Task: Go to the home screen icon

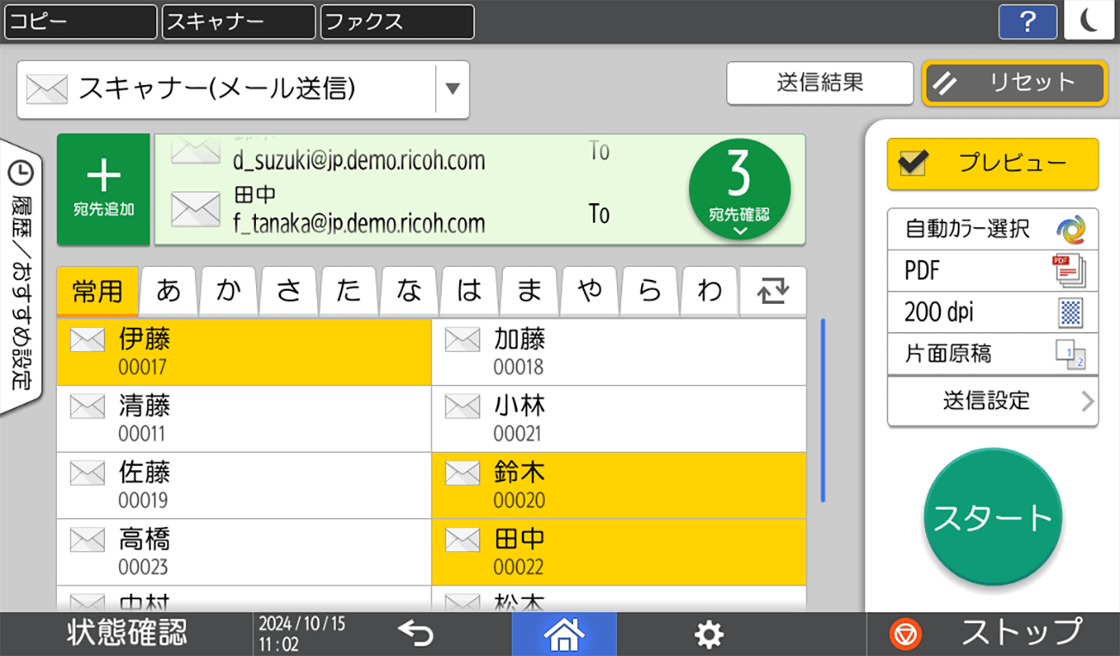Action: (x=564, y=634)
